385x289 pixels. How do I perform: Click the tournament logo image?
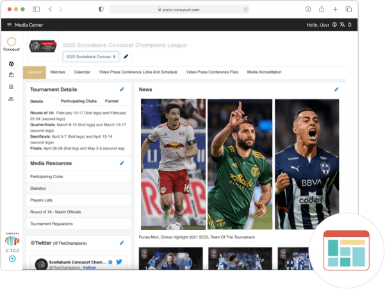point(43,46)
